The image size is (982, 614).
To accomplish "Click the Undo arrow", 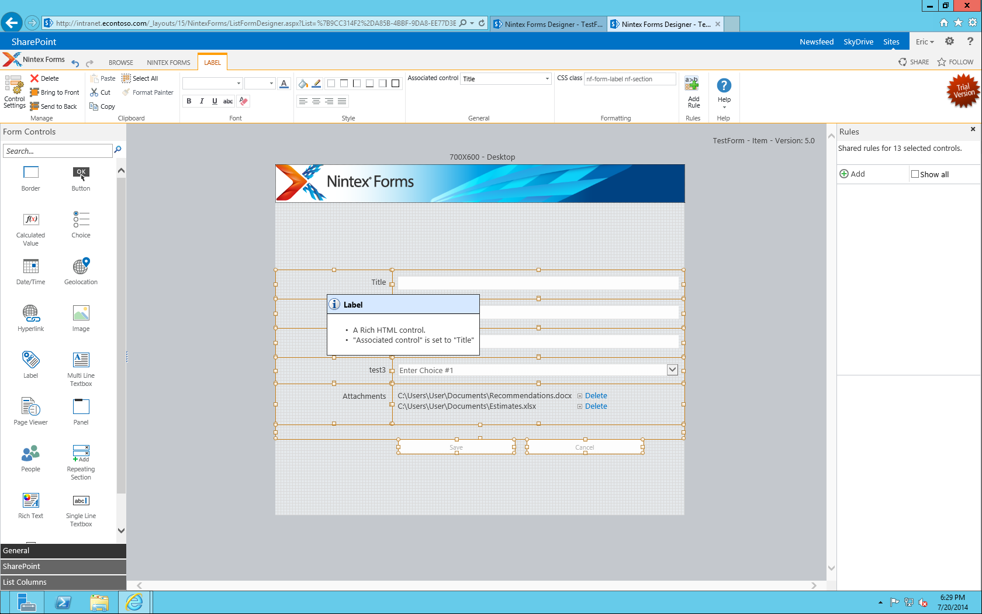I will click(x=75, y=63).
